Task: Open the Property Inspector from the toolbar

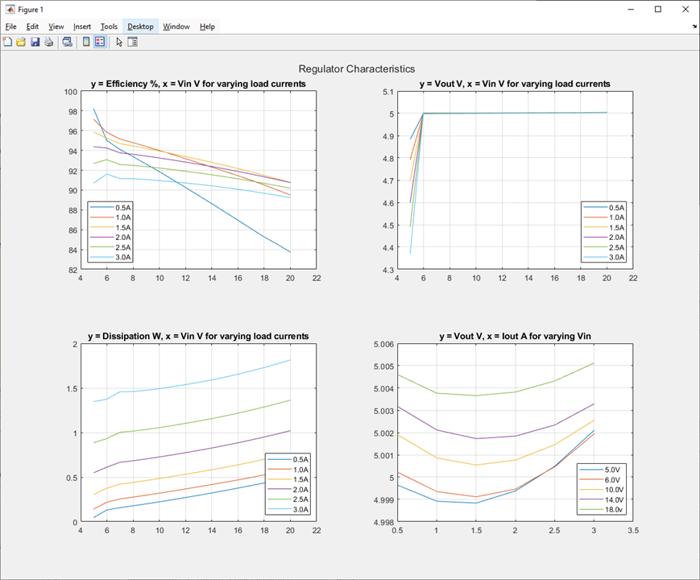Action: coord(133,42)
